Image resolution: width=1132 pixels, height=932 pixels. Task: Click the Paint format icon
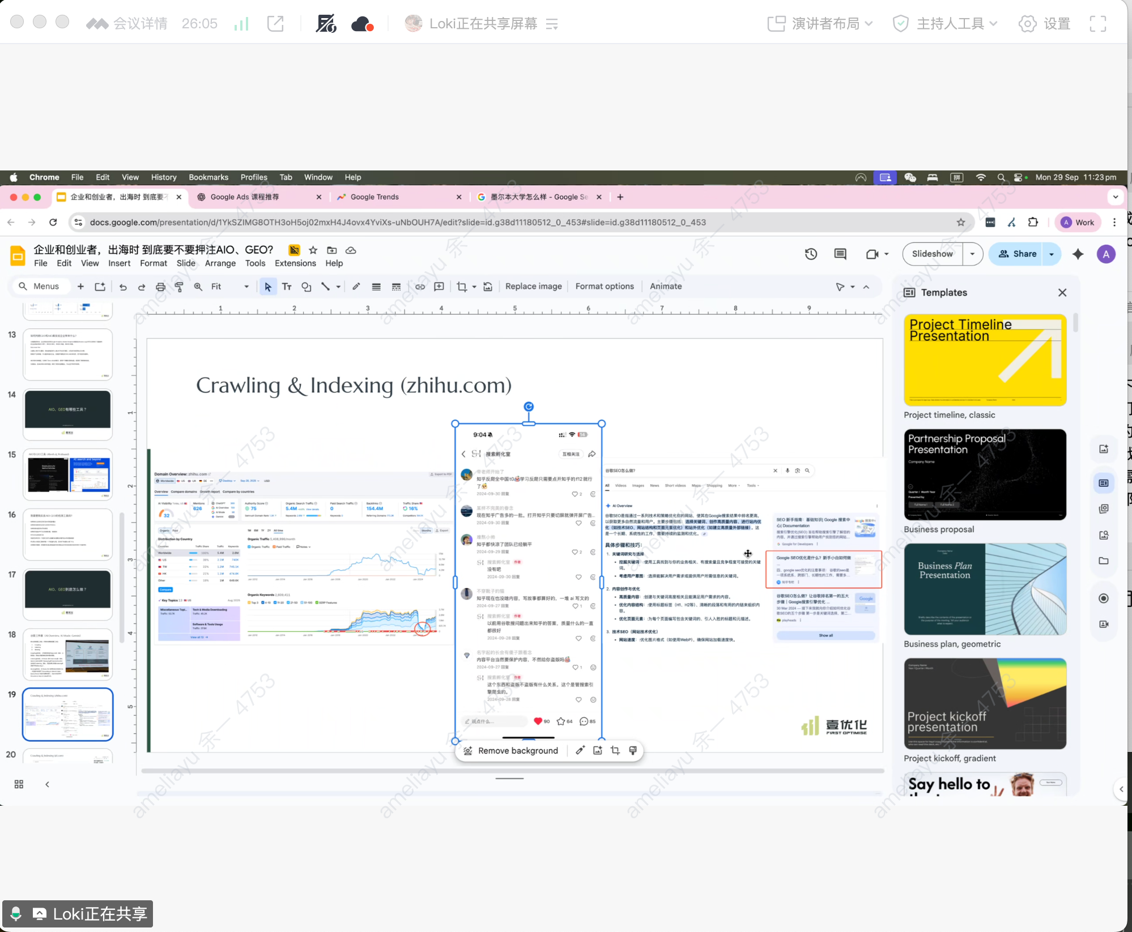[x=179, y=287]
